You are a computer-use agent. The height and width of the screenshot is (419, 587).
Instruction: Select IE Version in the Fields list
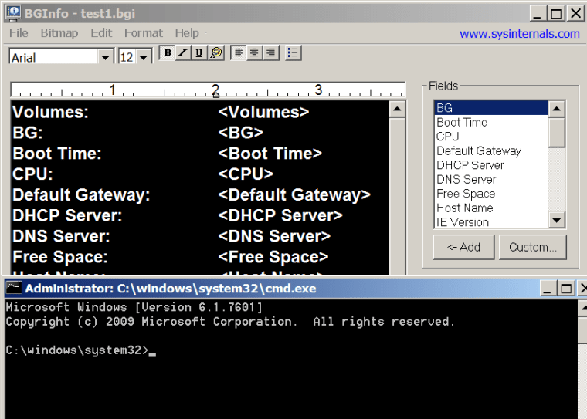491,221
